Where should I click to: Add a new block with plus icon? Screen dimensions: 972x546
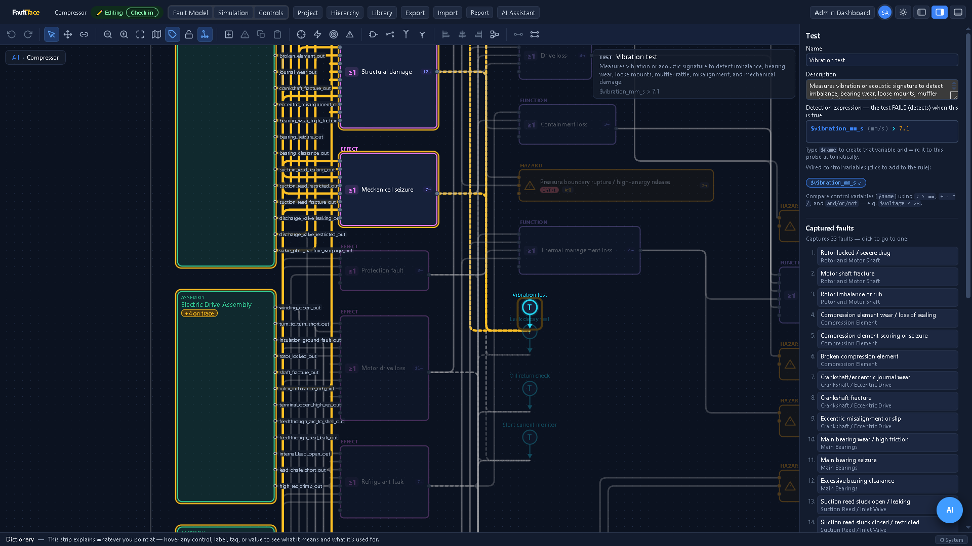tap(229, 34)
